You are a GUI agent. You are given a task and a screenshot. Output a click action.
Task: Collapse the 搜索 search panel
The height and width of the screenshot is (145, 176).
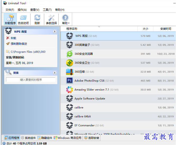pos(55,73)
